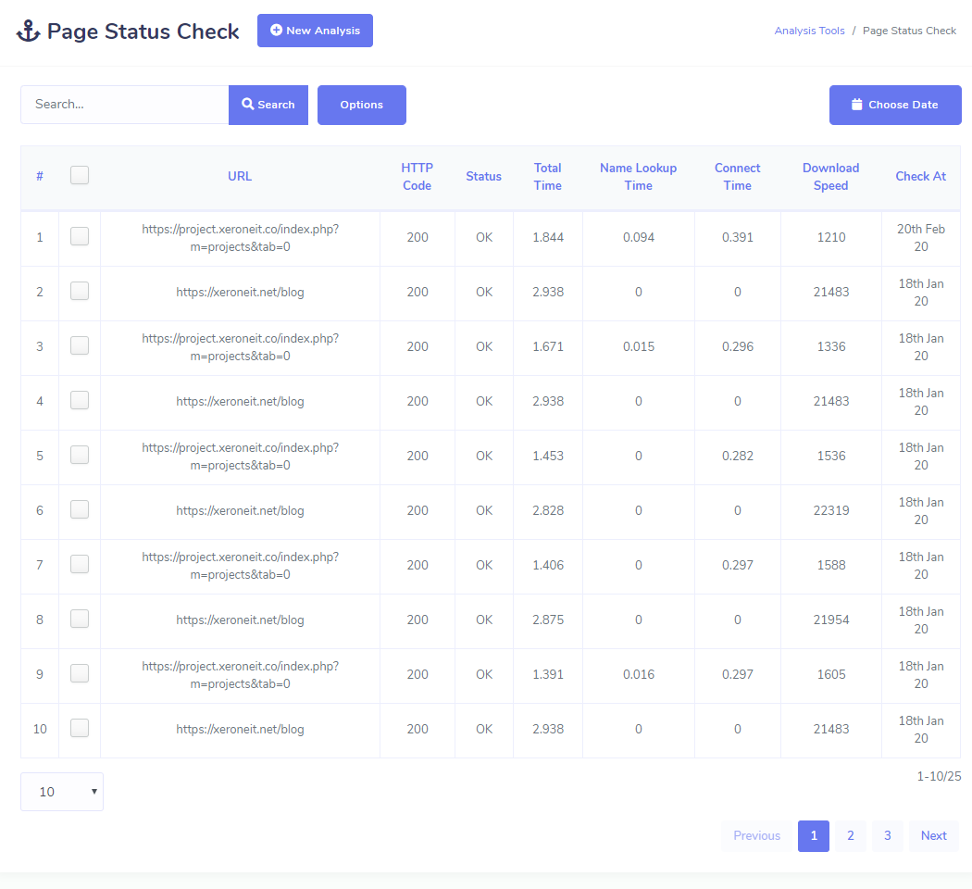Go to pagination page 2

pyautogui.click(x=850, y=835)
